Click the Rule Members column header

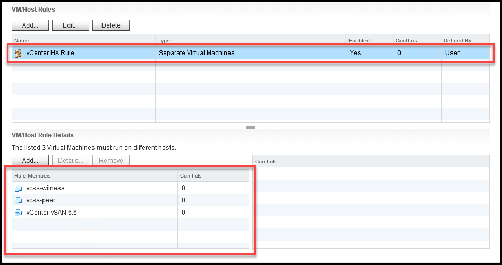pyautogui.click(x=95, y=175)
